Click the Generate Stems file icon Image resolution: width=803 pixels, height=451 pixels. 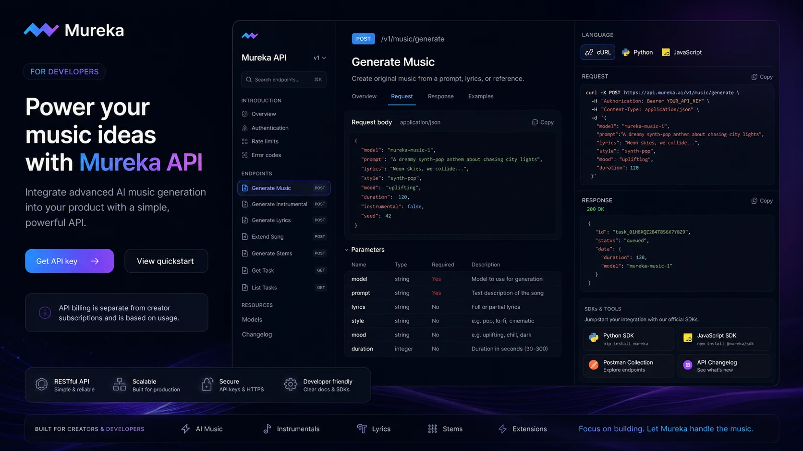pyautogui.click(x=245, y=254)
